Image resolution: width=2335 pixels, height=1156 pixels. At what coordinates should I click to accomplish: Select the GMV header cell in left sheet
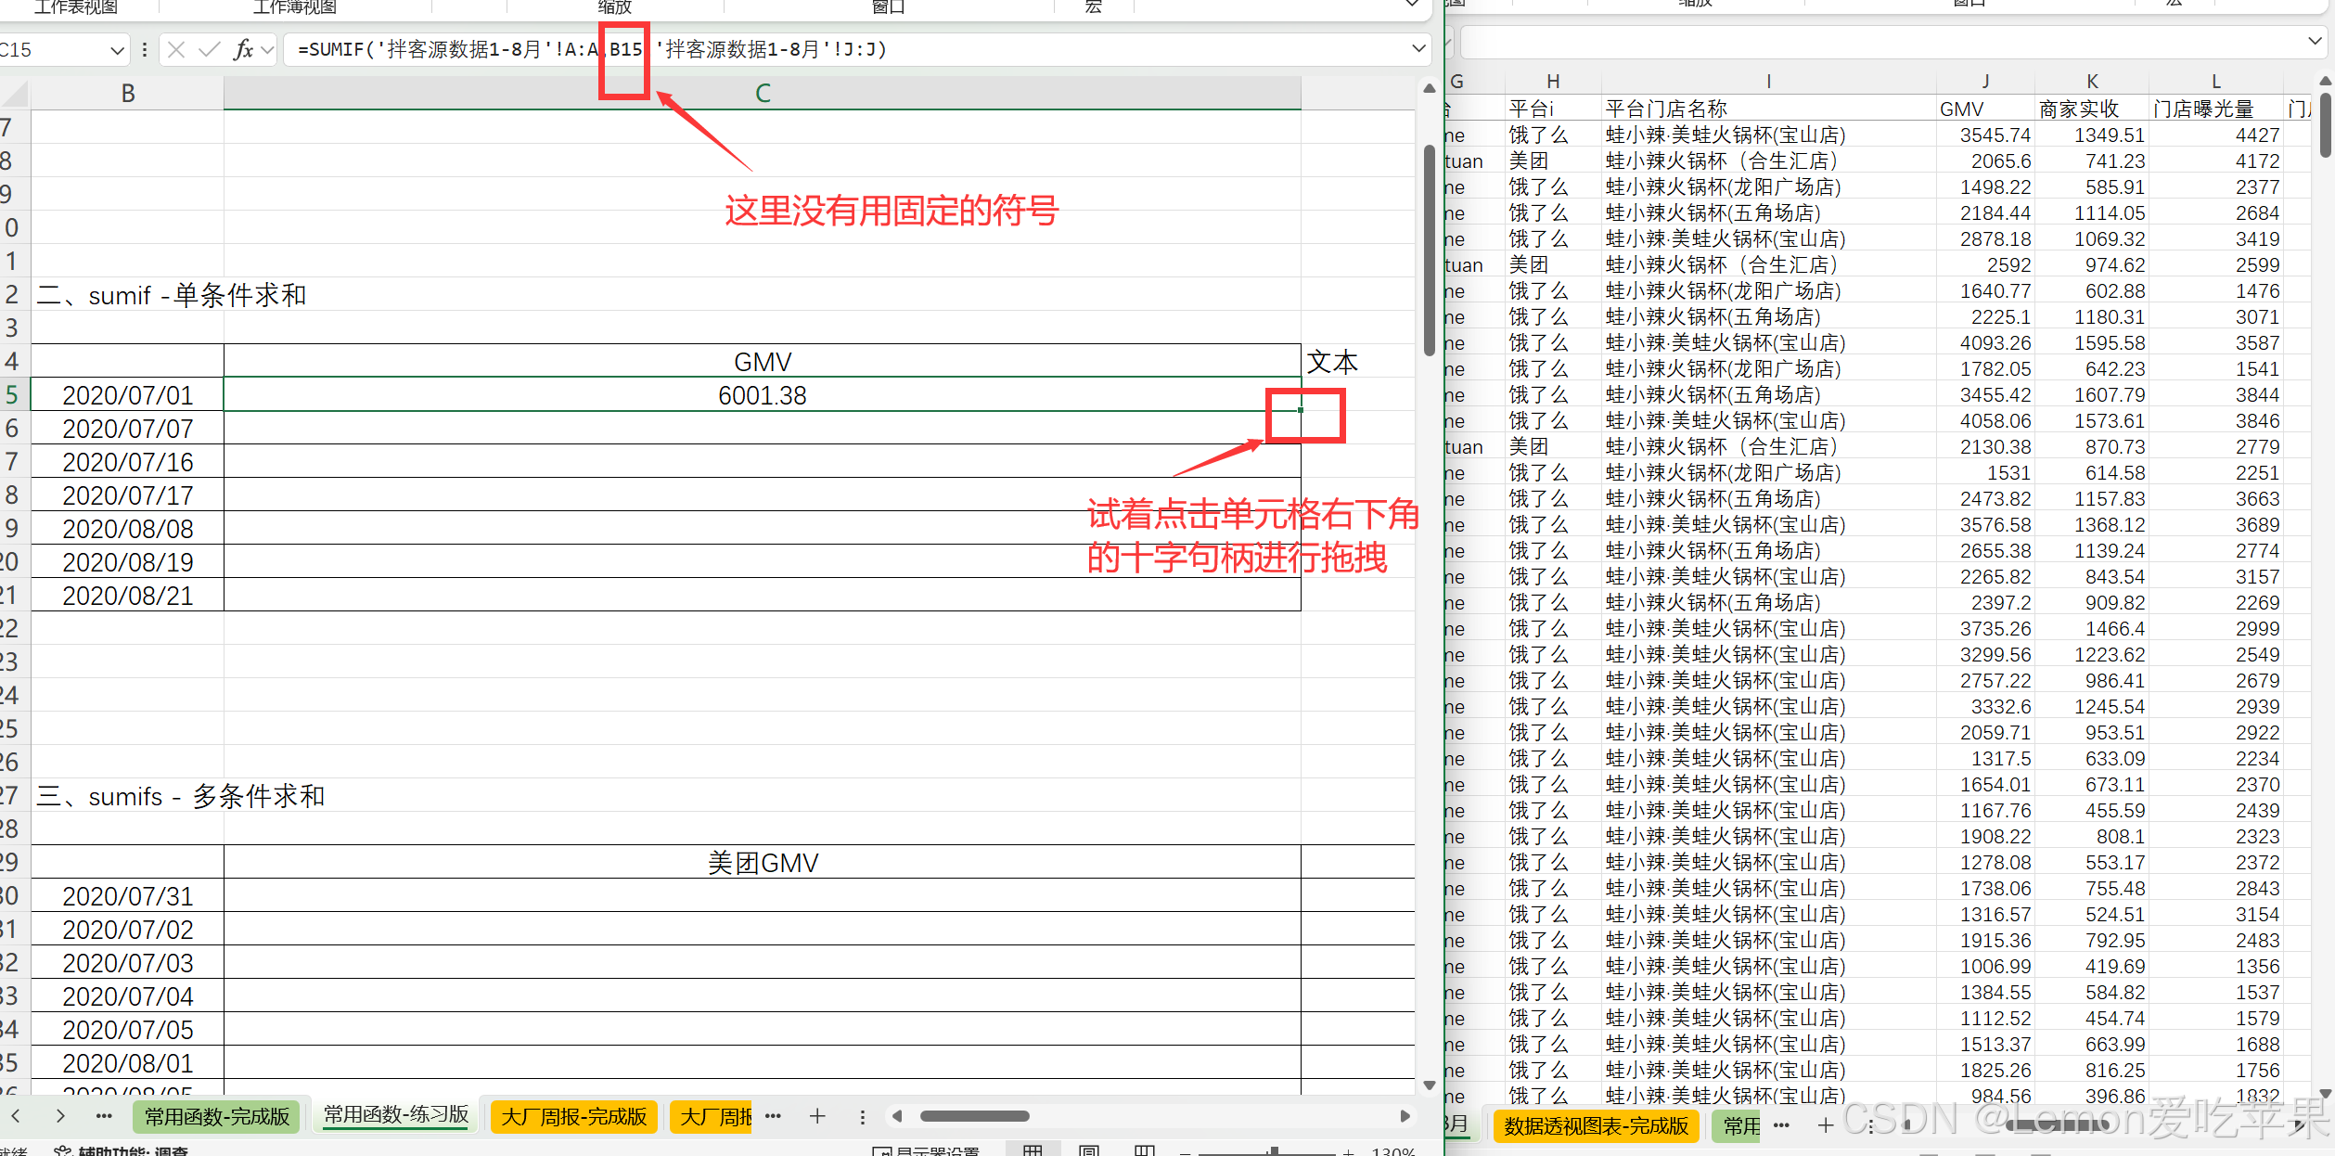point(763,361)
